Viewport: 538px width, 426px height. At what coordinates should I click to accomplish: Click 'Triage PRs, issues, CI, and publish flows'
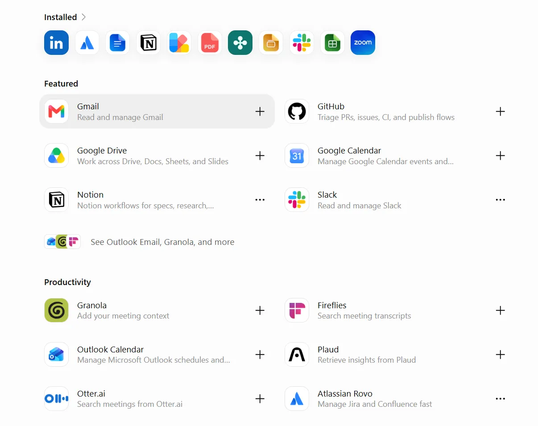click(386, 117)
